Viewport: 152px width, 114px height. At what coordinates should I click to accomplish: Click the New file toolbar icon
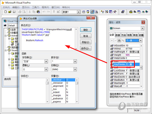(6, 12)
